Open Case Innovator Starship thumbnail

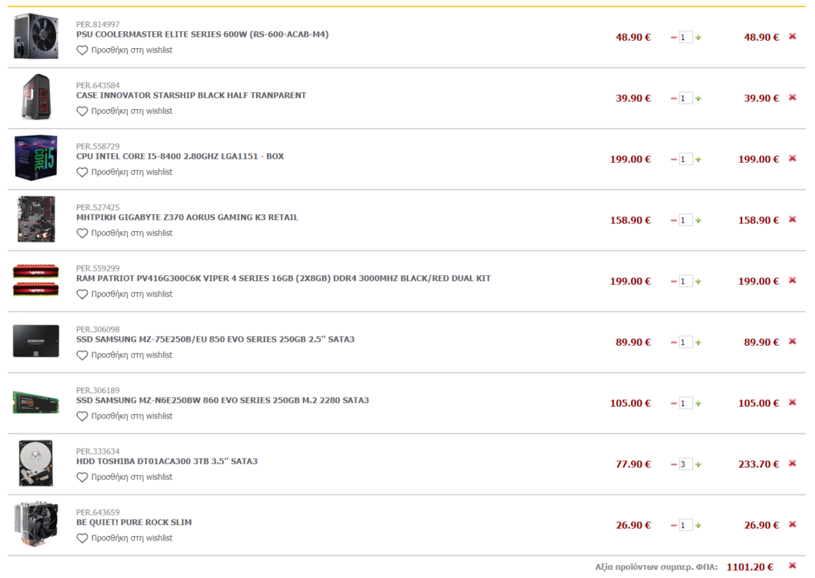coord(36,97)
